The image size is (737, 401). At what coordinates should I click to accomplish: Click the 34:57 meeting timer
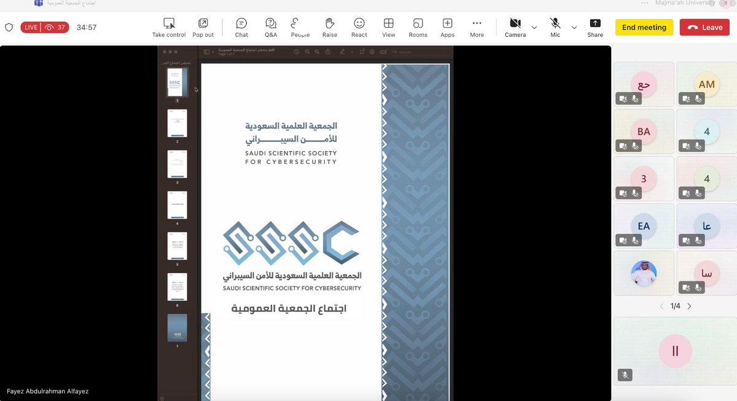[x=87, y=28]
